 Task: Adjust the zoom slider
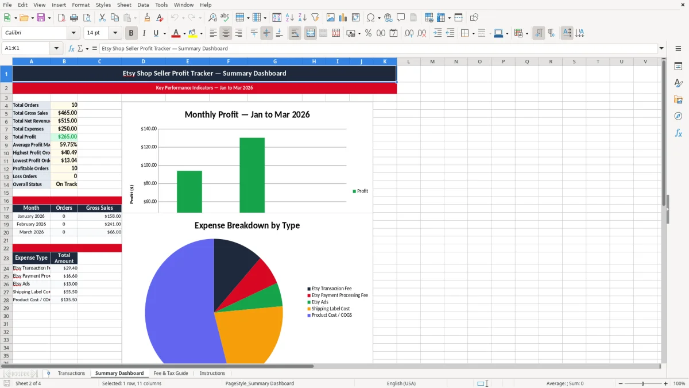pos(642,383)
